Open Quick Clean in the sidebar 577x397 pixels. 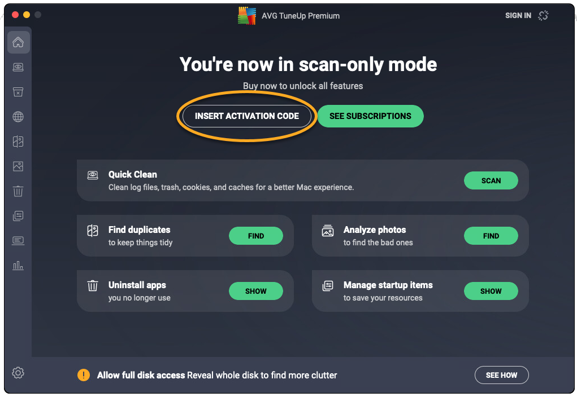coord(18,67)
